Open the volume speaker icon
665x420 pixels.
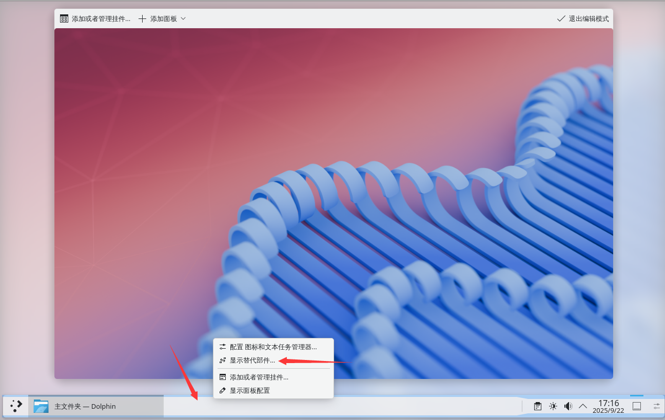tap(568, 406)
